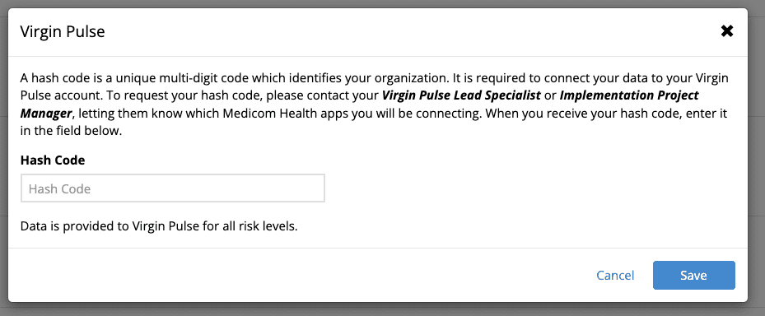Click the bold Virgin Pulse Lead Specialist text

click(x=461, y=95)
